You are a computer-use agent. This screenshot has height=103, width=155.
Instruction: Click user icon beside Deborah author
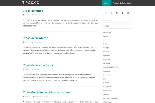click(x=23, y=97)
